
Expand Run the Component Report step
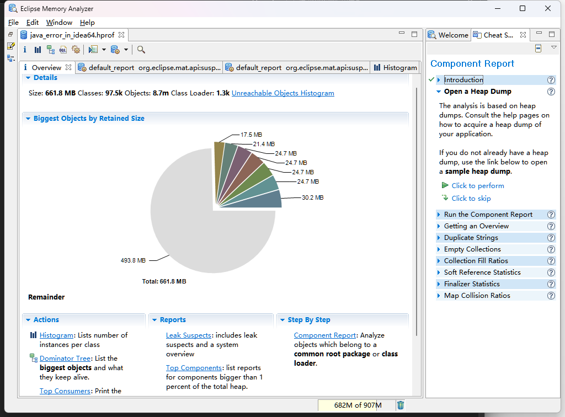point(439,215)
